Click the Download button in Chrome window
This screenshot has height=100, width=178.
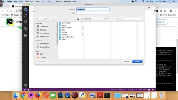click(162, 22)
